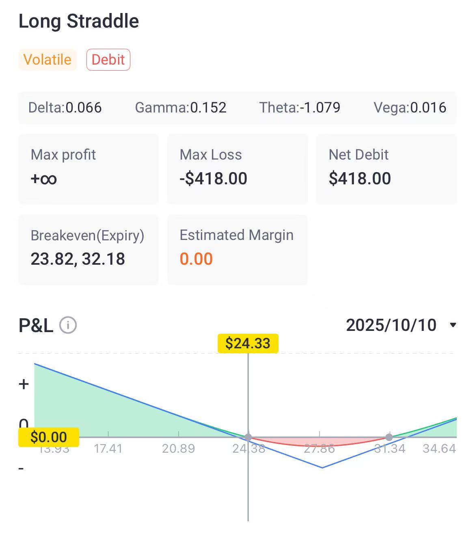
Task: Tap the Estimated Margin 0.00 value
Action: point(196,259)
